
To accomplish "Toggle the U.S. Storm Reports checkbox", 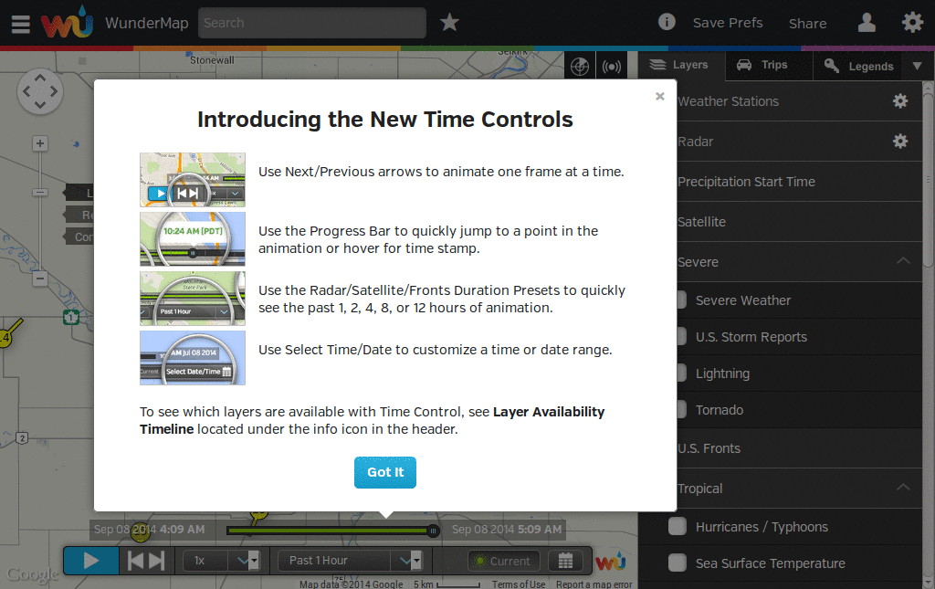I will [x=681, y=336].
